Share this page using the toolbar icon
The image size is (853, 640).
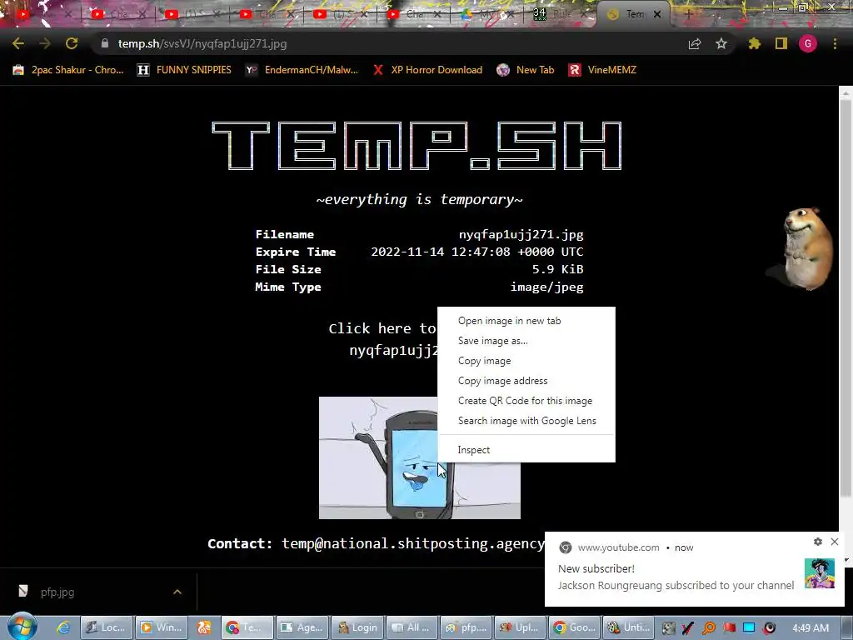[x=695, y=44]
